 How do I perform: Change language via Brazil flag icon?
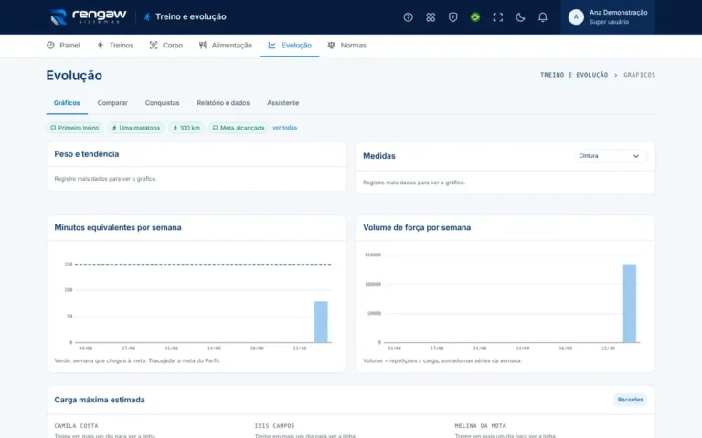coord(475,17)
